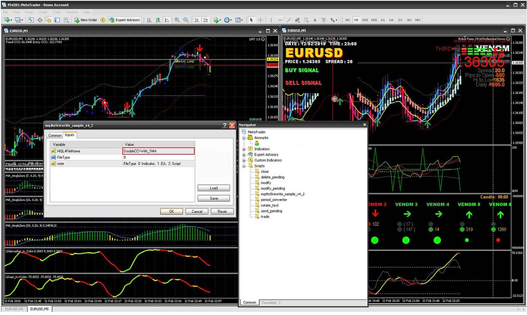Viewport: 527px width, 315px height.
Task: Zoom in on the chart with magnifier plus
Action: (177, 20)
